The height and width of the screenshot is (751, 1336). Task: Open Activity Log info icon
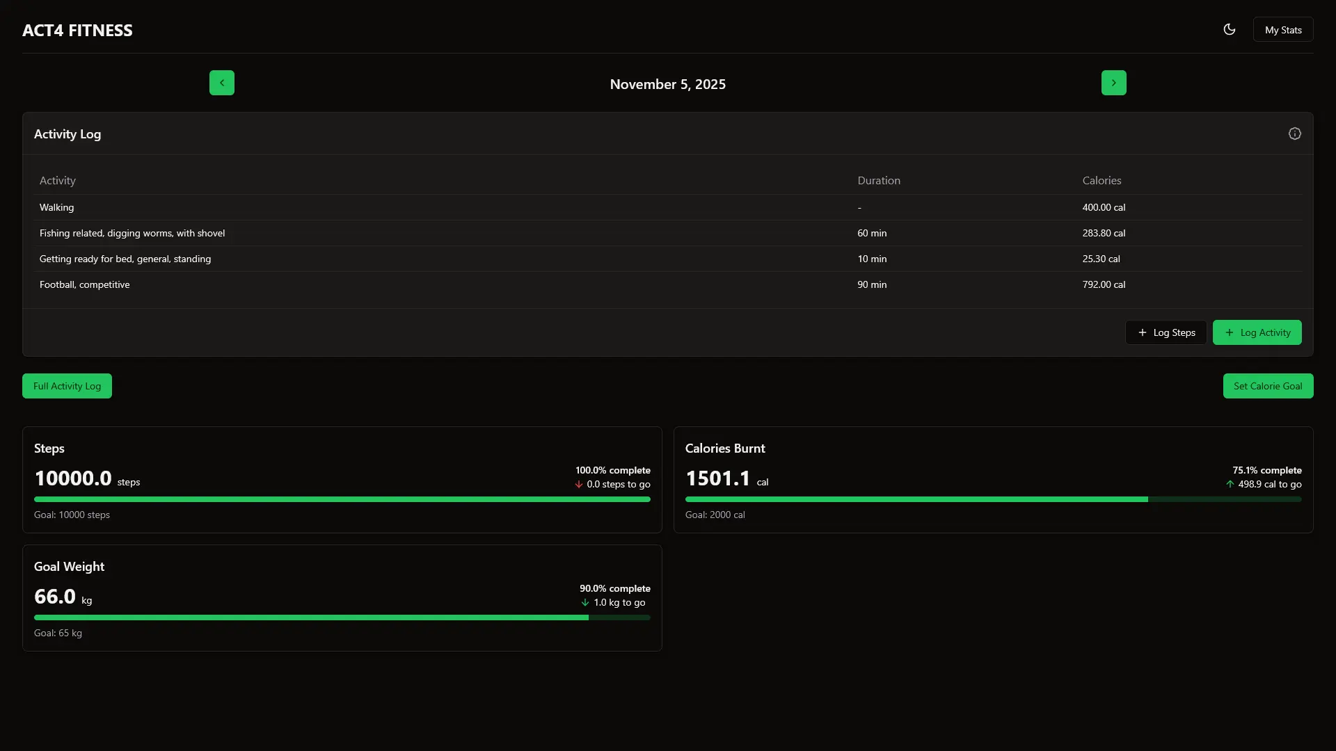coord(1294,134)
